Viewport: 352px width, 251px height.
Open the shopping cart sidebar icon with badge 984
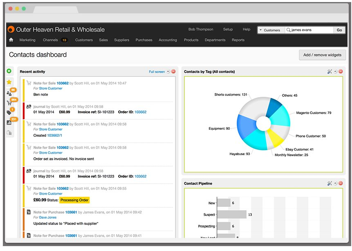(9, 103)
